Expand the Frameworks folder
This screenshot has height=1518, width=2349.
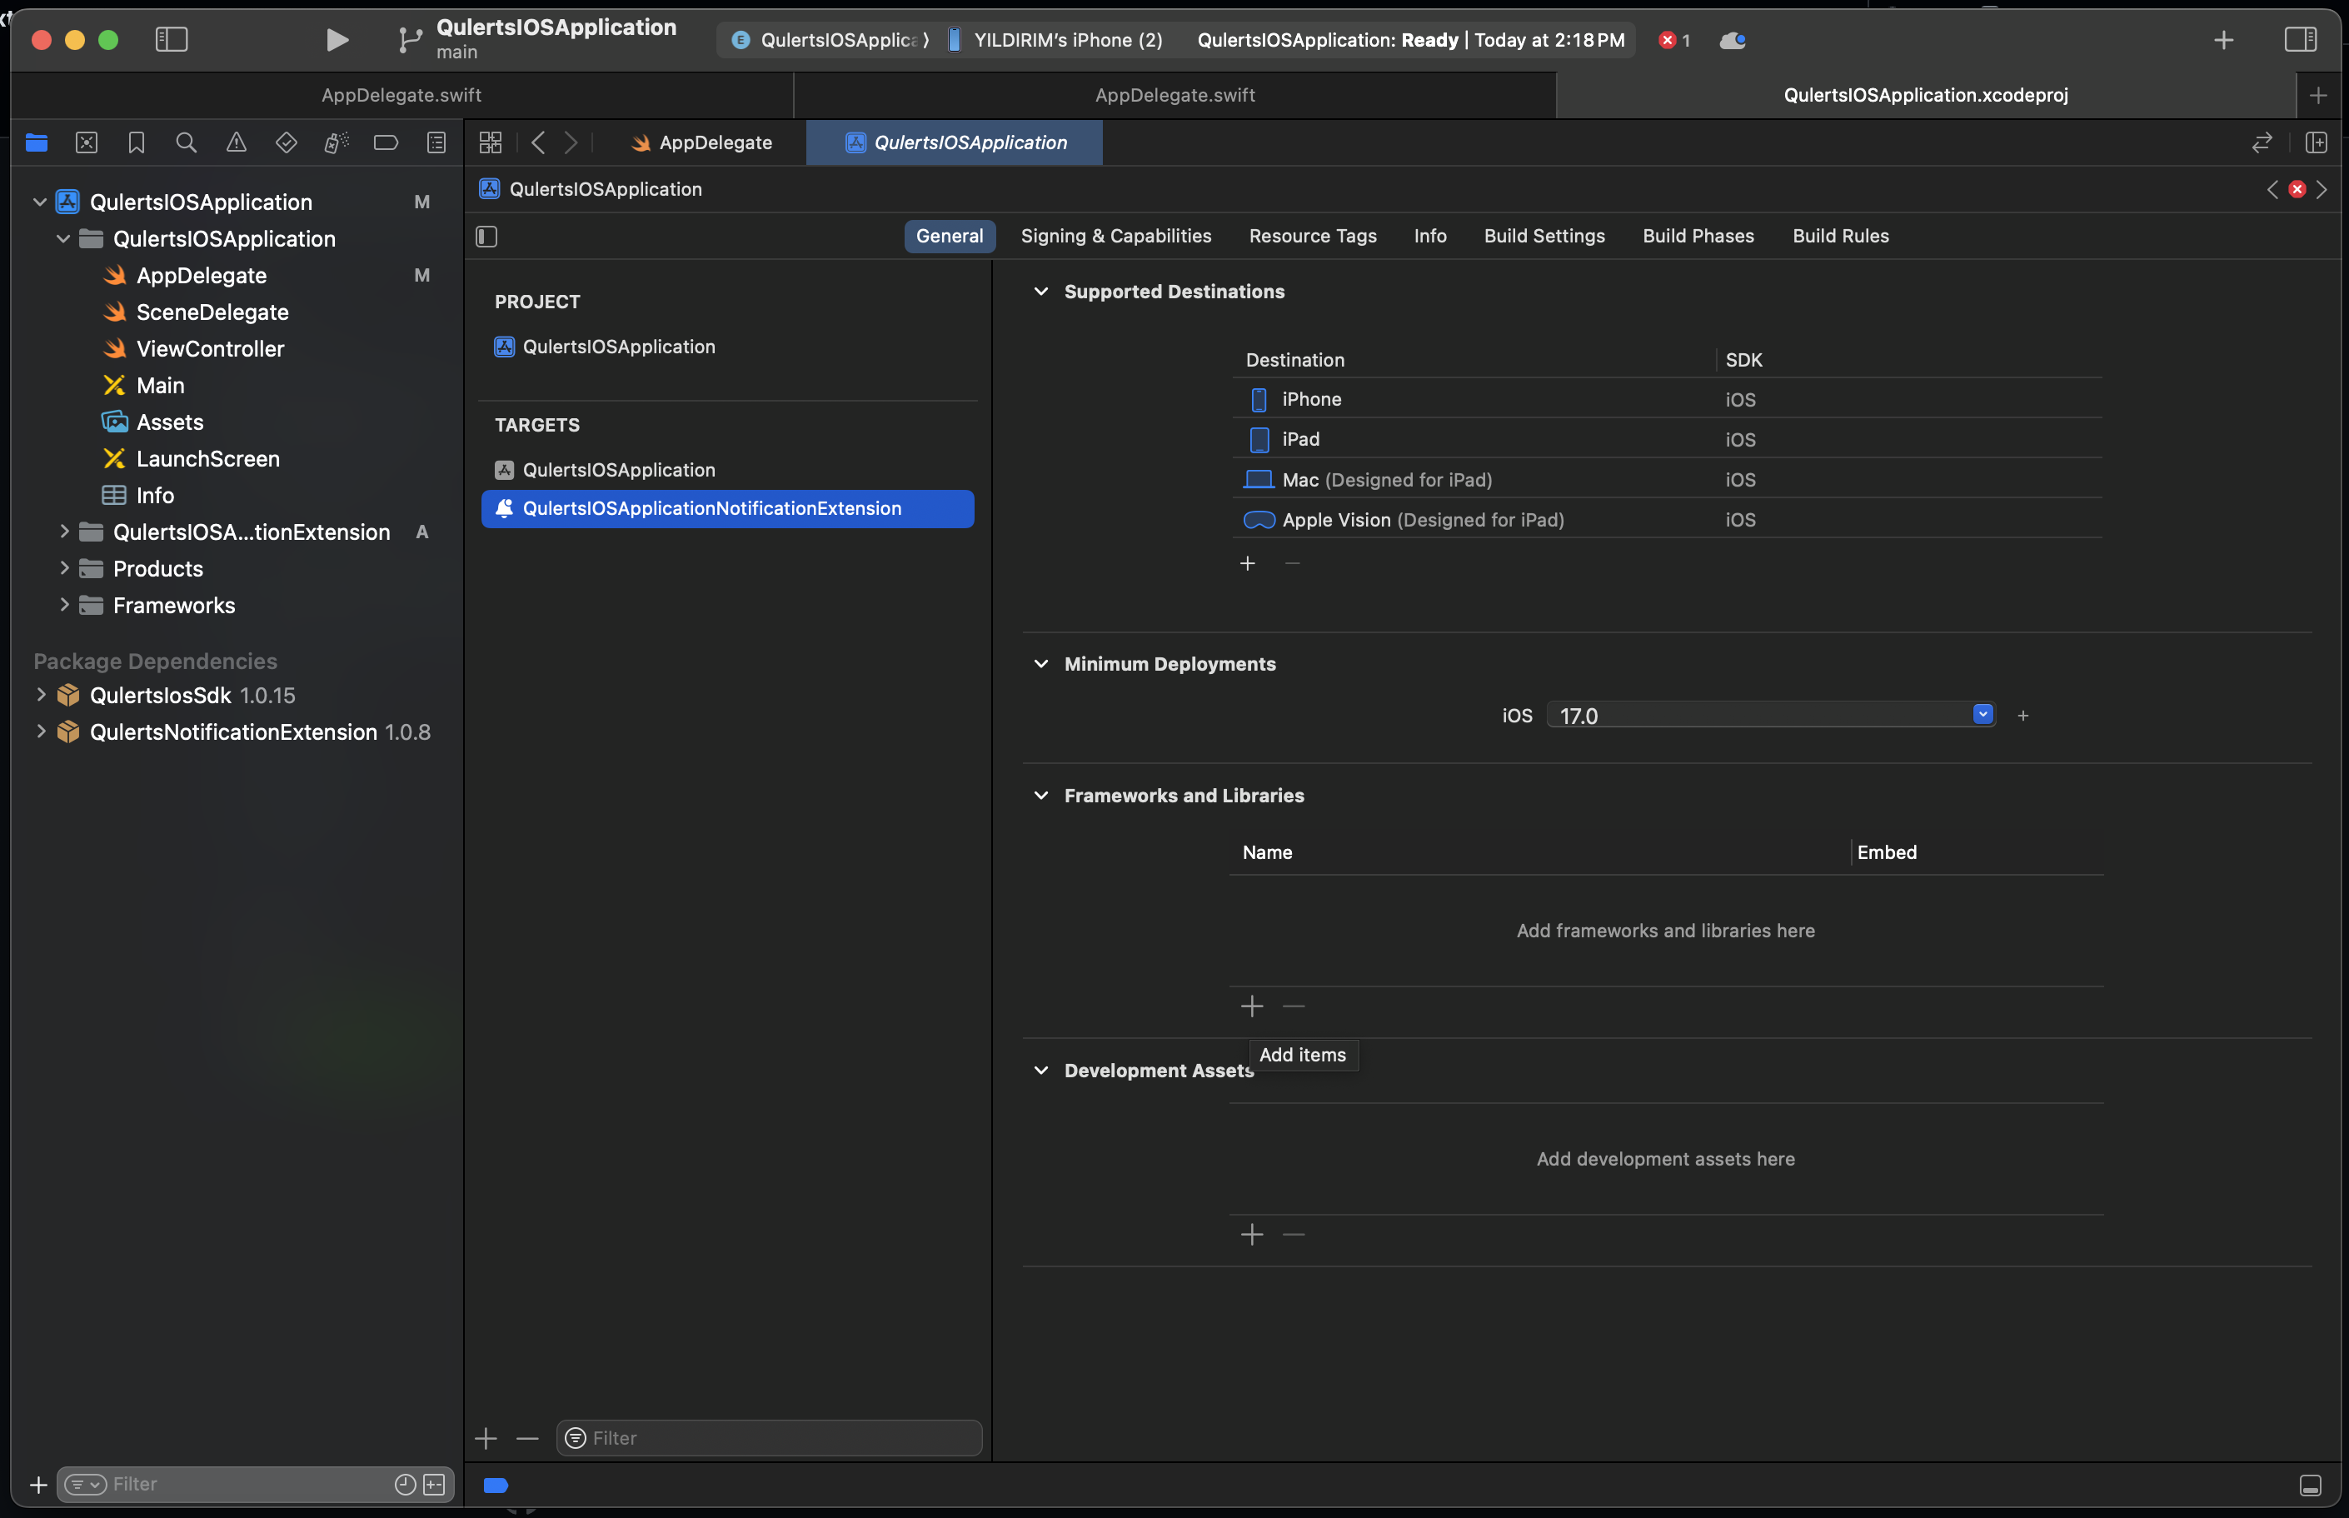pos(64,605)
